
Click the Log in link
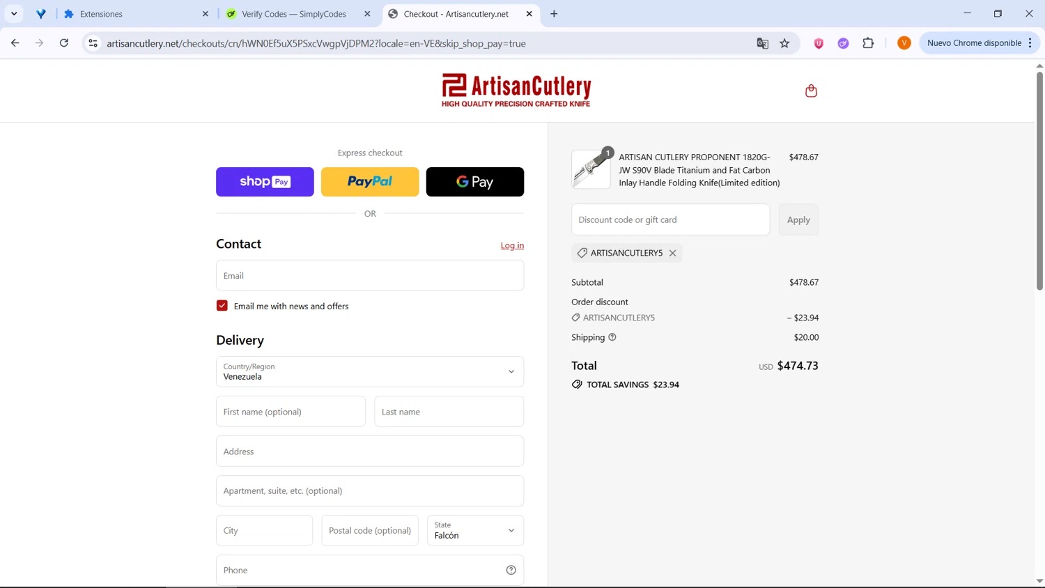[512, 245]
